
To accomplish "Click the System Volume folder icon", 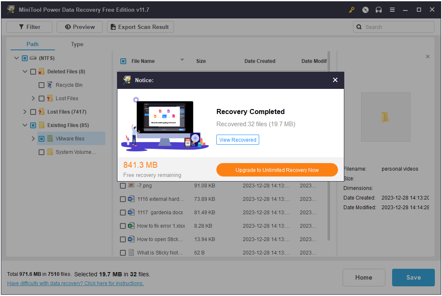I will pyautogui.click(x=50, y=152).
